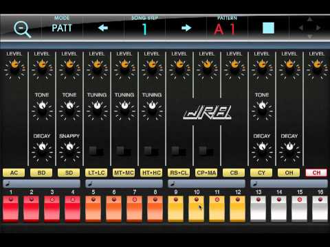
Task: Toggle red step key 3
Action: [52, 209]
